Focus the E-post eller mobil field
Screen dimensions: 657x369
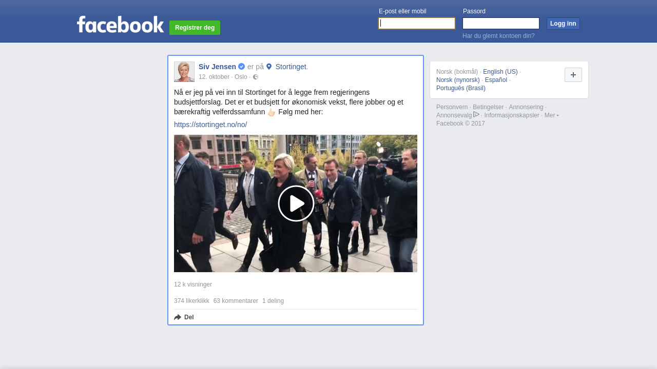click(x=417, y=24)
